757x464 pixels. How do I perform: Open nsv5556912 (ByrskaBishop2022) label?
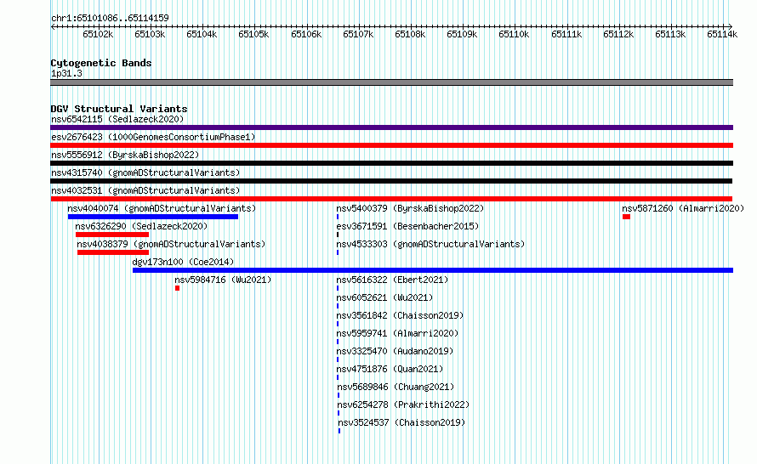pyautogui.click(x=125, y=155)
